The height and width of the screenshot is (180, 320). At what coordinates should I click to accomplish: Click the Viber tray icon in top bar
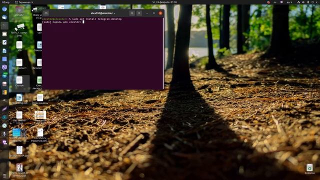coord(281,2)
